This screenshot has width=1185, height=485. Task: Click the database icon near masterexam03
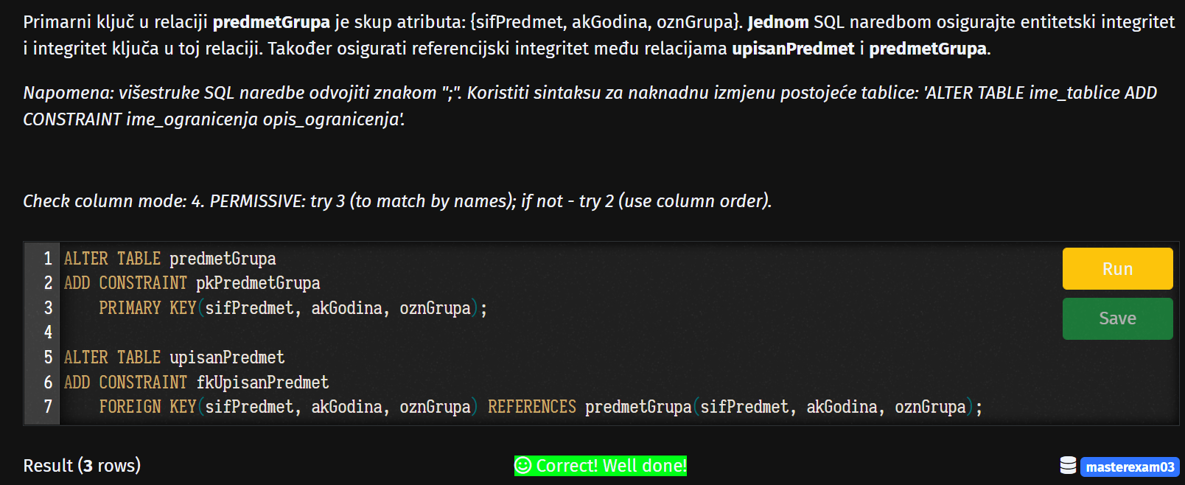[1068, 465]
